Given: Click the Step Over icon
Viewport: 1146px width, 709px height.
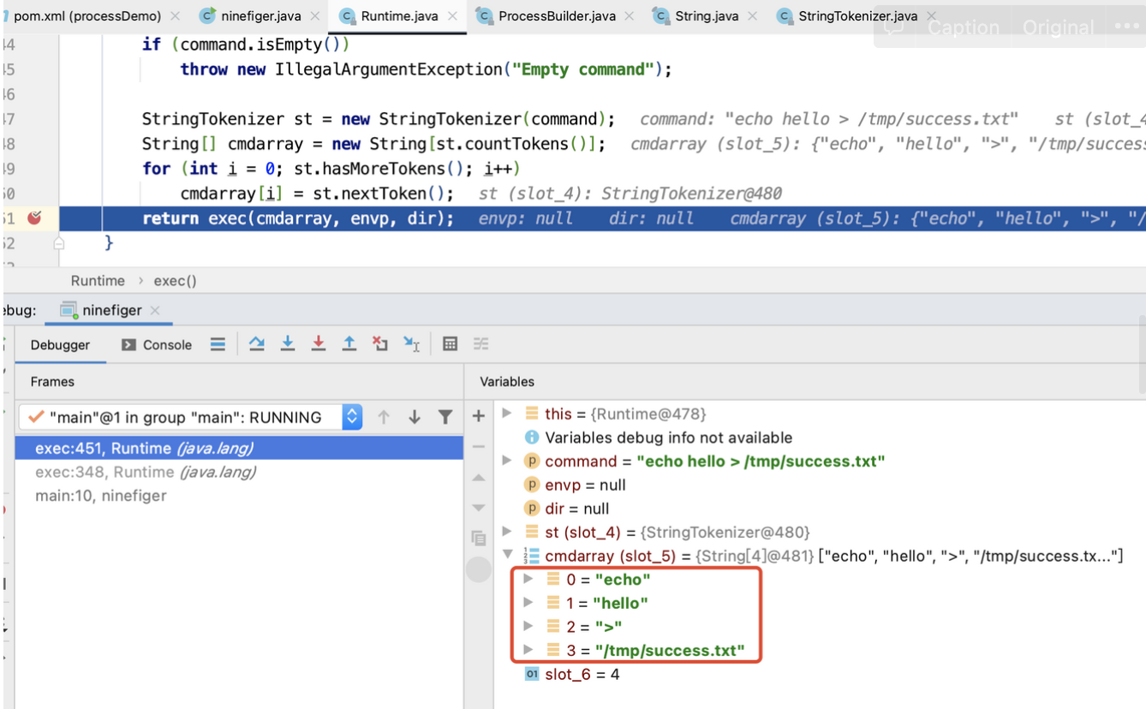Looking at the screenshot, I should click(x=257, y=344).
